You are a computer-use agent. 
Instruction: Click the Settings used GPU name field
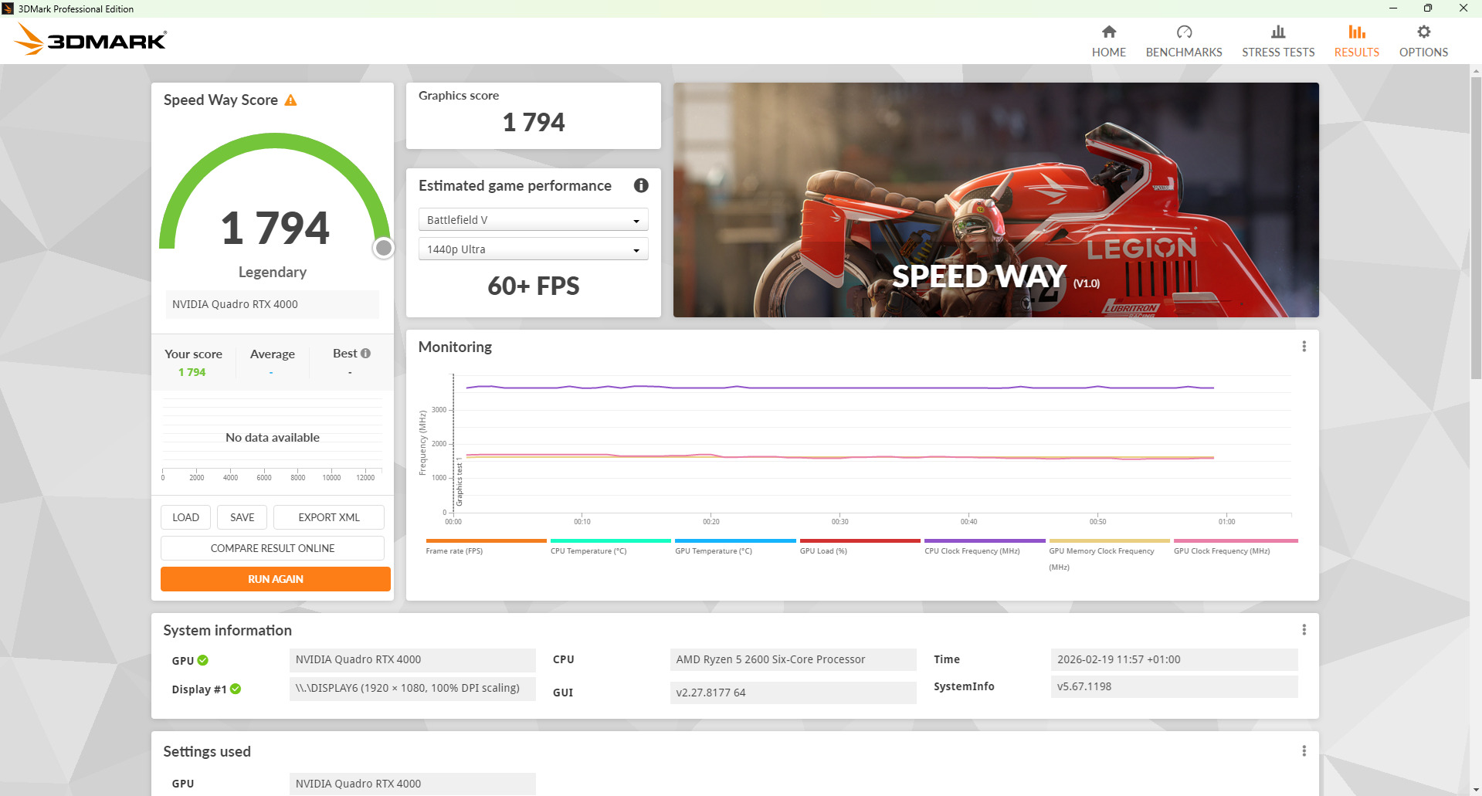(412, 784)
